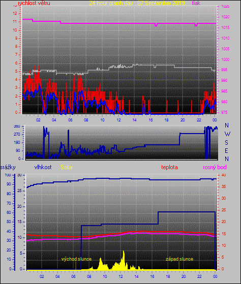The image size is (241, 284).
Task: Click the 'východ slunce' sunrise marker text
Action: coord(76,259)
